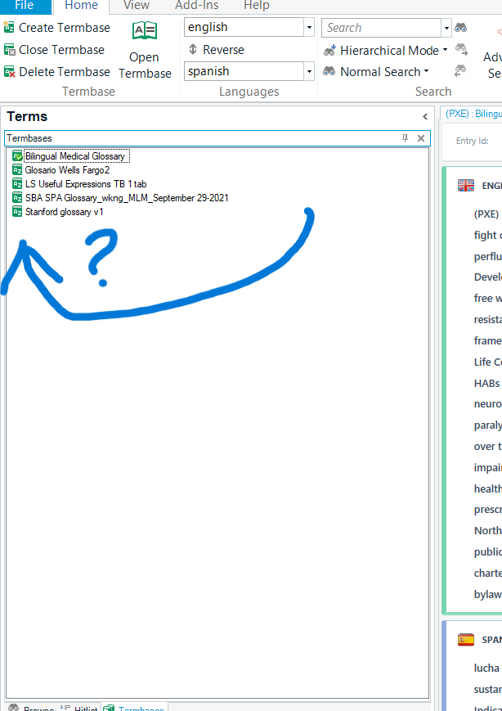Screen dimensions: 502x711
Task: Run search with binoculars icon beside Search box
Action: [461, 28]
